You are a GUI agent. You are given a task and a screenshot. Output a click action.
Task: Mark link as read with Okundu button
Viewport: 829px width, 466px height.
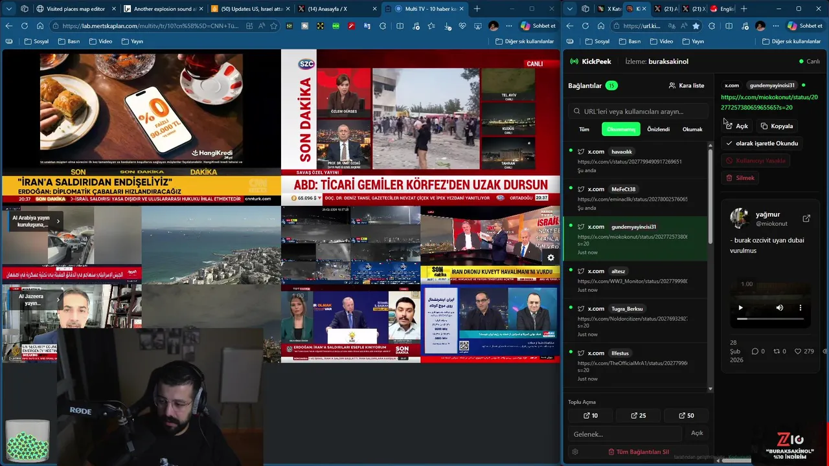click(x=762, y=143)
